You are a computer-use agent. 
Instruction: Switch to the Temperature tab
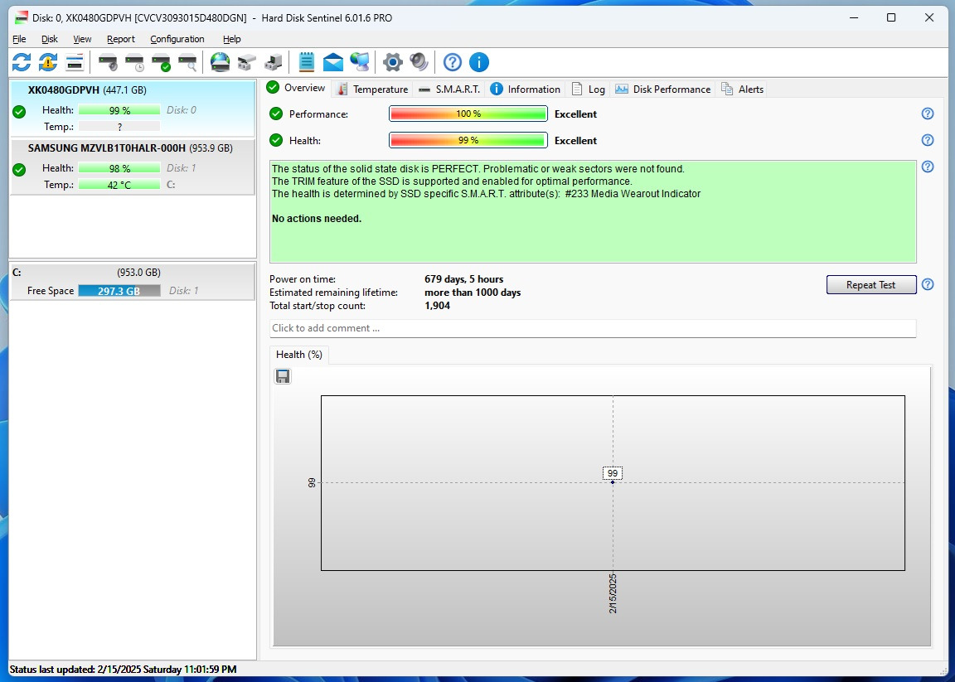click(x=372, y=89)
